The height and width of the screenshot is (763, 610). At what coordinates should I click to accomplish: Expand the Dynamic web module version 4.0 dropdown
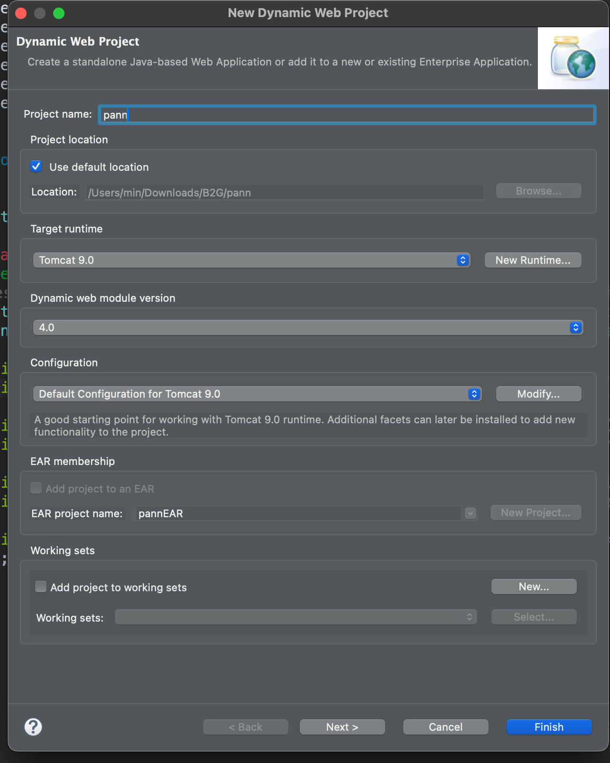pos(308,327)
